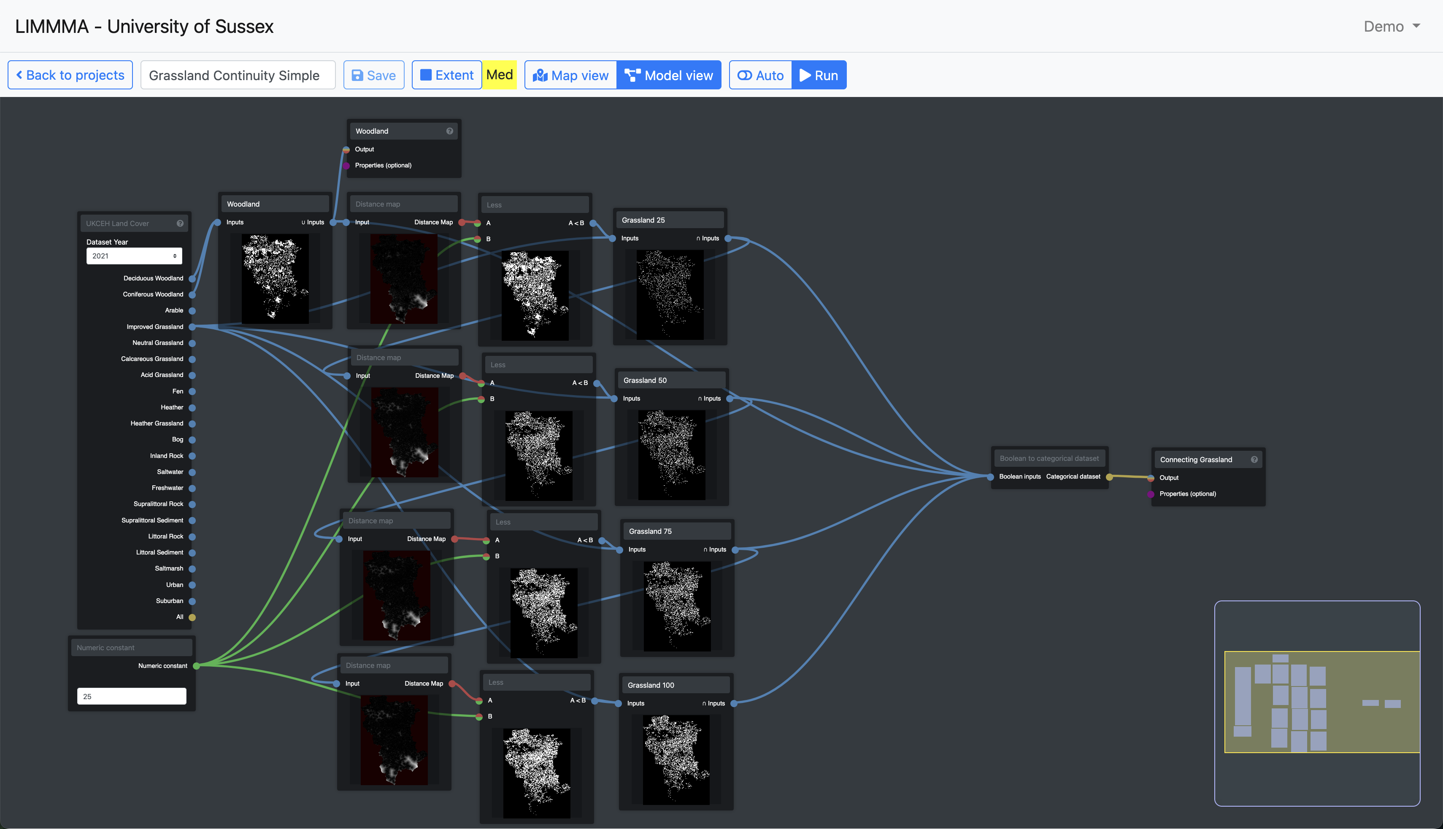Toggle the Auto run switch

point(760,75)
